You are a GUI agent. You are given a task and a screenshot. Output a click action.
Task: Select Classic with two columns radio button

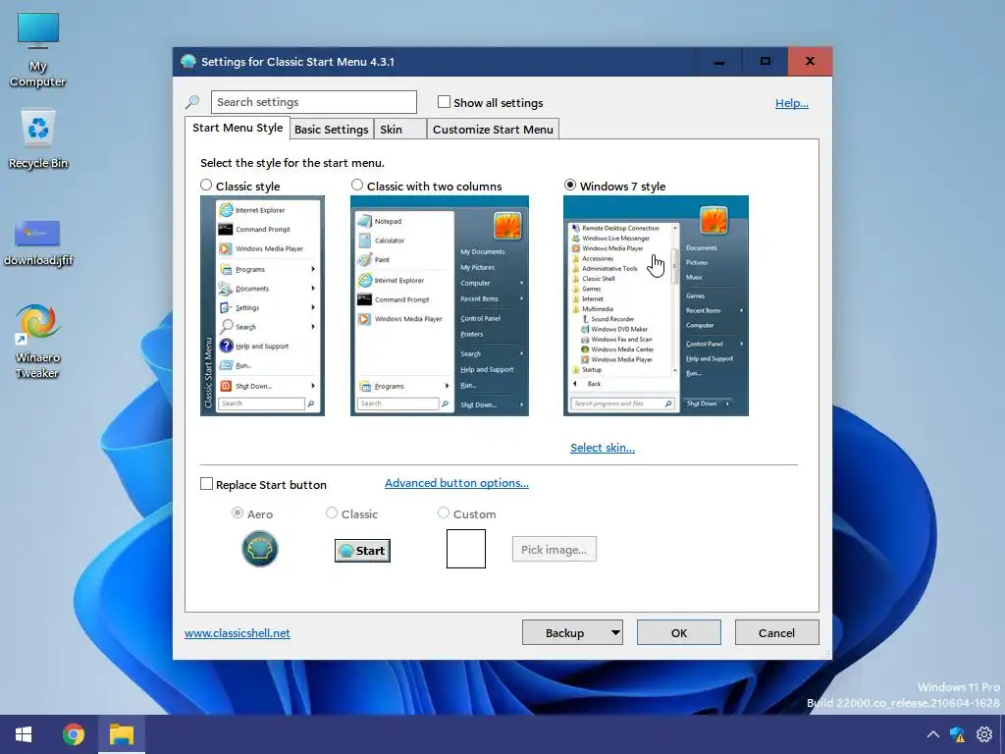357,186
